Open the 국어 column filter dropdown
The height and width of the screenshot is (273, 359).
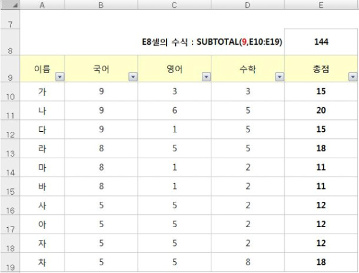pos(133,77)
